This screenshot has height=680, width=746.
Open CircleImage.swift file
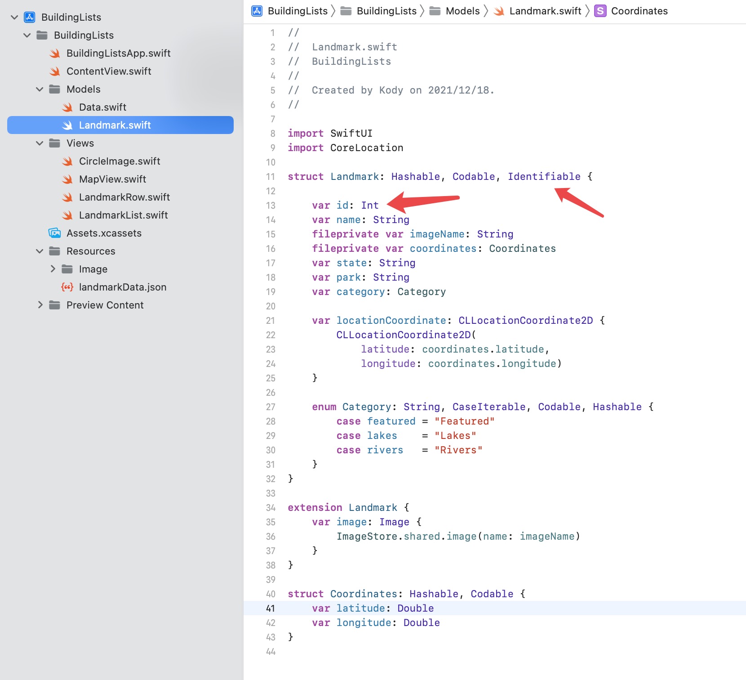(x=120, y=161)
